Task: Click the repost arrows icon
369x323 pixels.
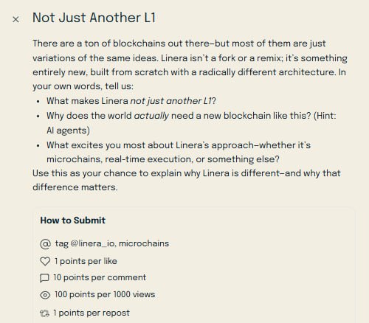Action: point(44,313)
